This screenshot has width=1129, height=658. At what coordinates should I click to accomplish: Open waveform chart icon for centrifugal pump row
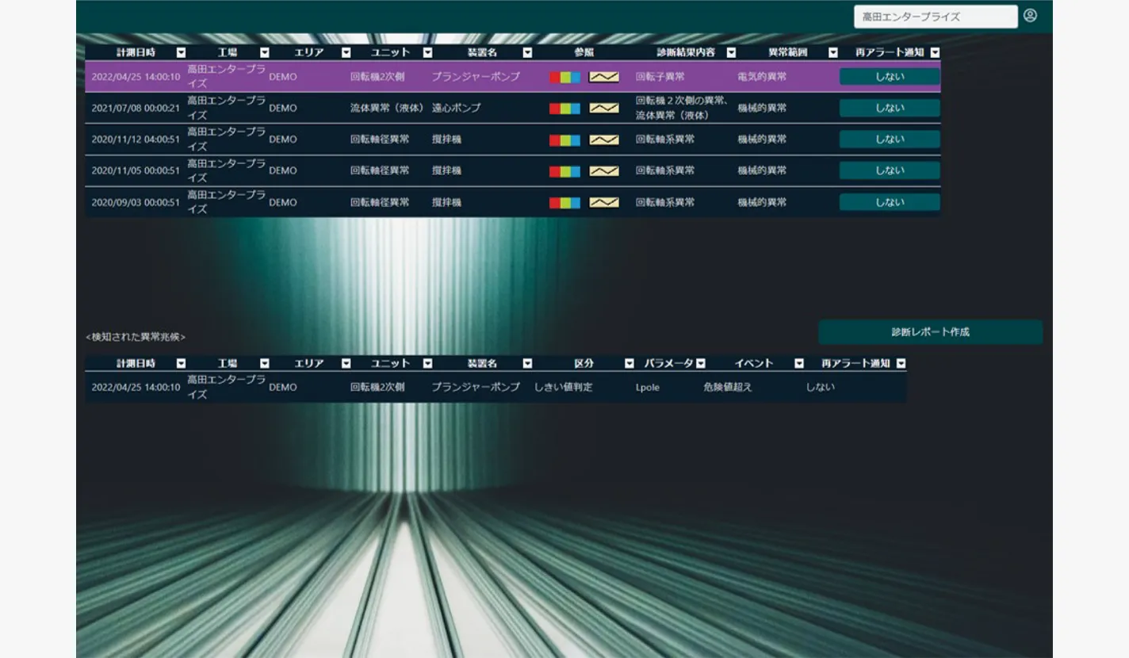604,108
